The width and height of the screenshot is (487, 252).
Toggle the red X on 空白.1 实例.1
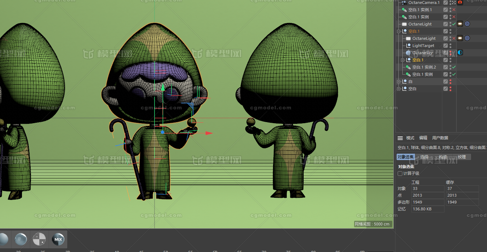(x=454, y=10)
